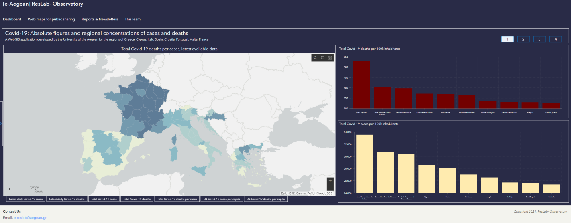571x223 pixels.
Task: Select LQ Covid-19 deaths per capita tab
Action: [265, 199]
